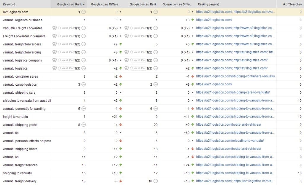Open a21logistics.com row's NZ rank details icon

[x=83, y=12]
